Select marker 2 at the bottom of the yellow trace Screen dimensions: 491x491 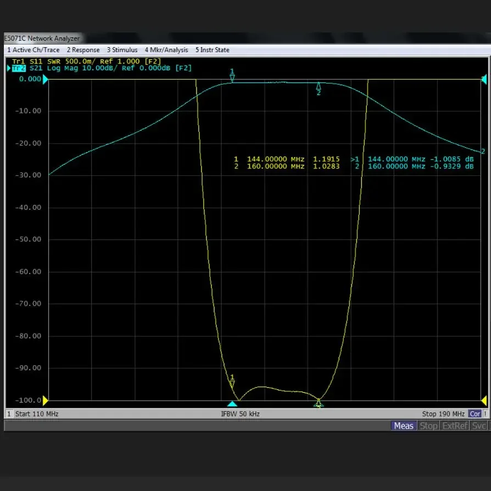click(319, 404)
